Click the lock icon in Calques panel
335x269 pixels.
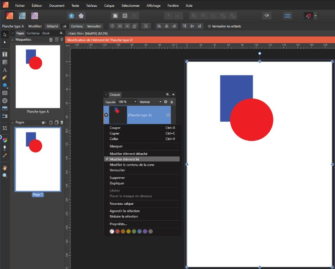[x=172, y=102]
